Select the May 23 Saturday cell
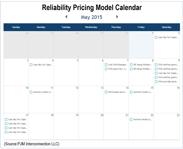 166,127
